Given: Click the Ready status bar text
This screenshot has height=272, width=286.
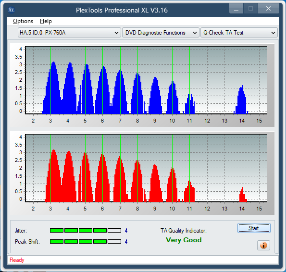Looking at the screenshot, I should click(x=17, y=260).
